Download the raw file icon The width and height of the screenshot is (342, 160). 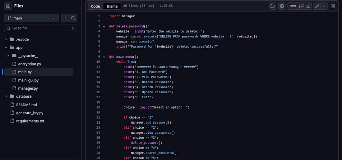pyautogui.click(x=308, y=6)
